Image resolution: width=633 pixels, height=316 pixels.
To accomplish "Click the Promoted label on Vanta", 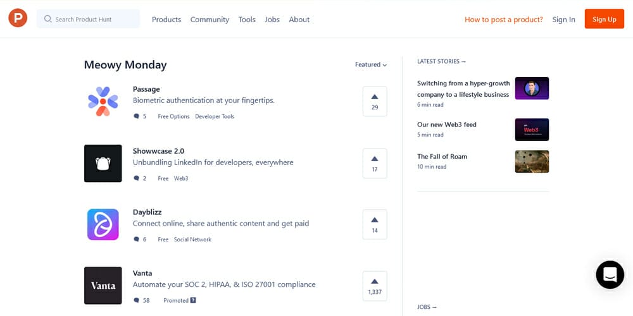I will pyautogui.click(x=176, y=301).
